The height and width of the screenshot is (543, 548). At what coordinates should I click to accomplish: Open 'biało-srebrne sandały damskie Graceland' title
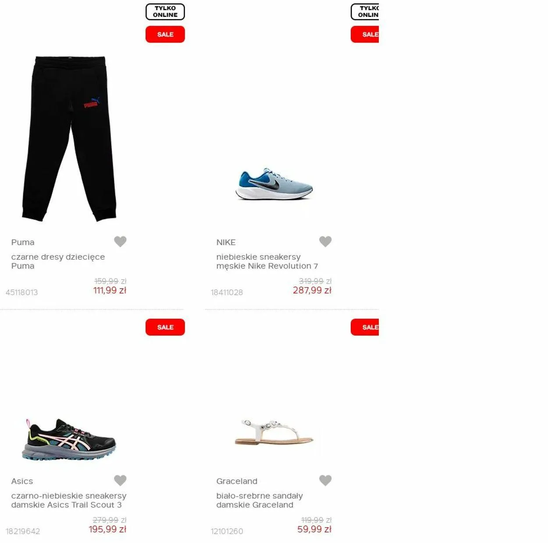[x=260, y=500]
